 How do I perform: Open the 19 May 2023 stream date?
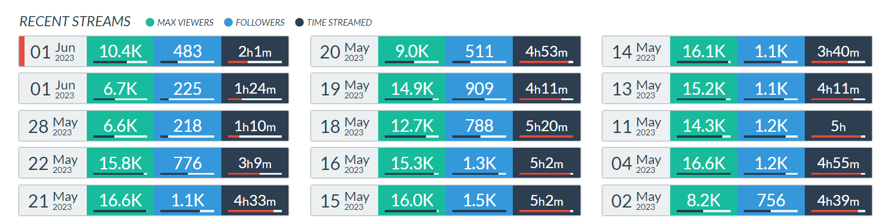click(345, 88)
